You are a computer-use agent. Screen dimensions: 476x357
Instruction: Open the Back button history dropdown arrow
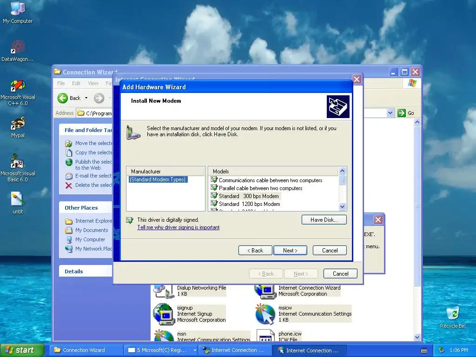[86, 98]
